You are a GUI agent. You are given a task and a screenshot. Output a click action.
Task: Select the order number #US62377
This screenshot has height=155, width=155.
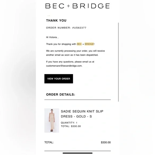coord(79,28)
